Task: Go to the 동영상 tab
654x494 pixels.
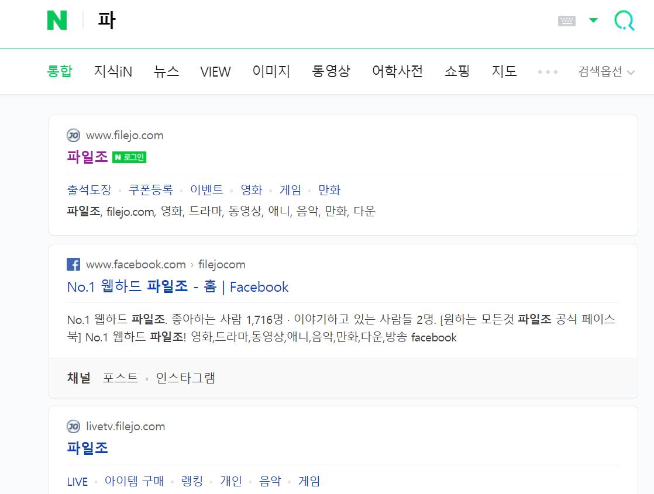Action: (331, 71)
